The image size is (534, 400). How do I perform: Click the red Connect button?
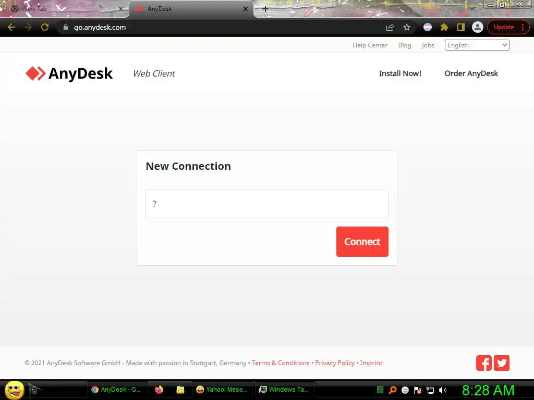pyautogui.click(x=362, y=242)
